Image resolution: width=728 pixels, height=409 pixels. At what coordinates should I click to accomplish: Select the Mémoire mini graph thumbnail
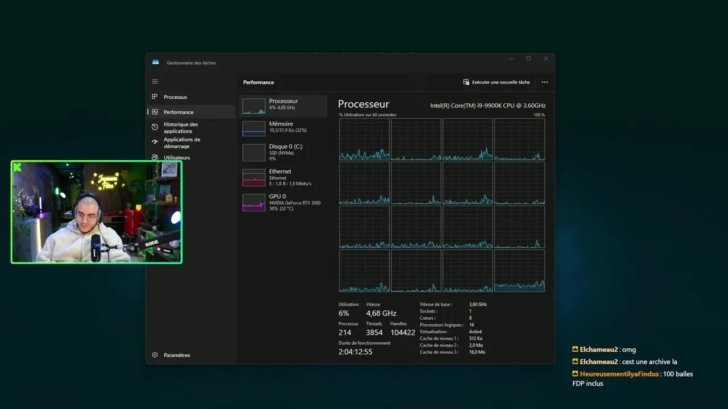tap(254, 128)
